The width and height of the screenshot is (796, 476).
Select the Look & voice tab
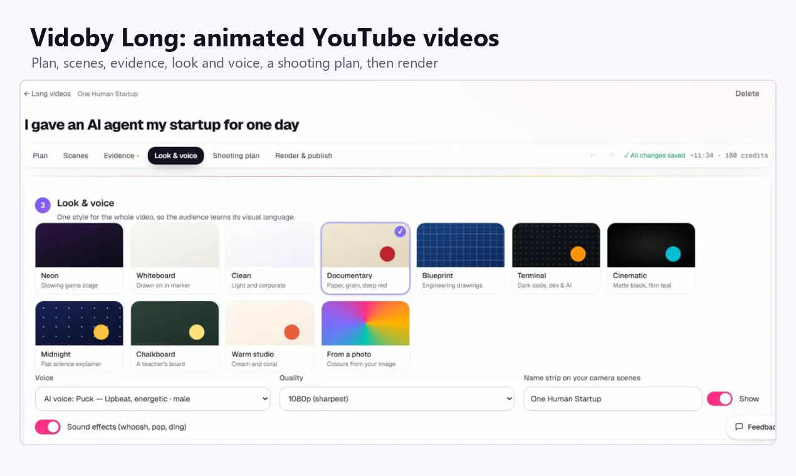coord(175,156)
